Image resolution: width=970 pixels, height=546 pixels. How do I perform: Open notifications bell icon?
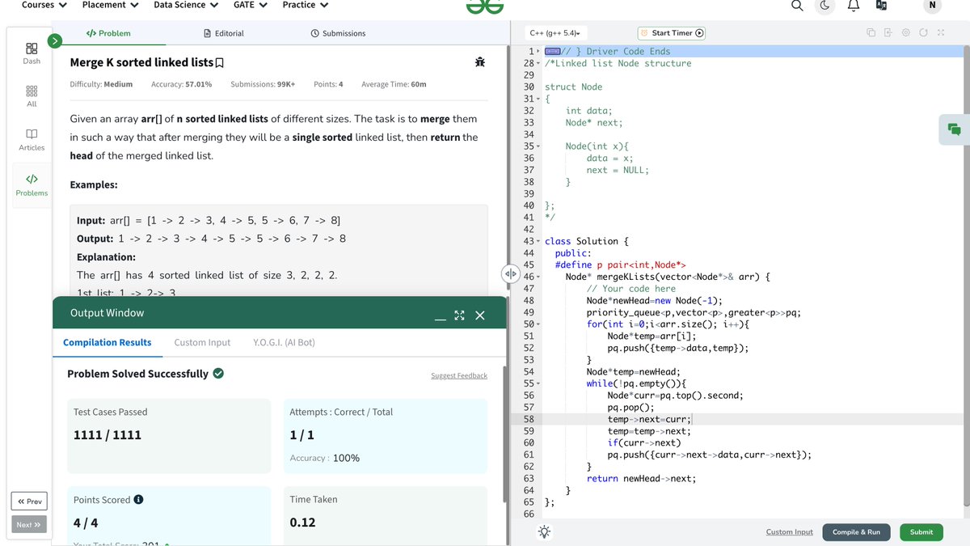tap(853, 6)
